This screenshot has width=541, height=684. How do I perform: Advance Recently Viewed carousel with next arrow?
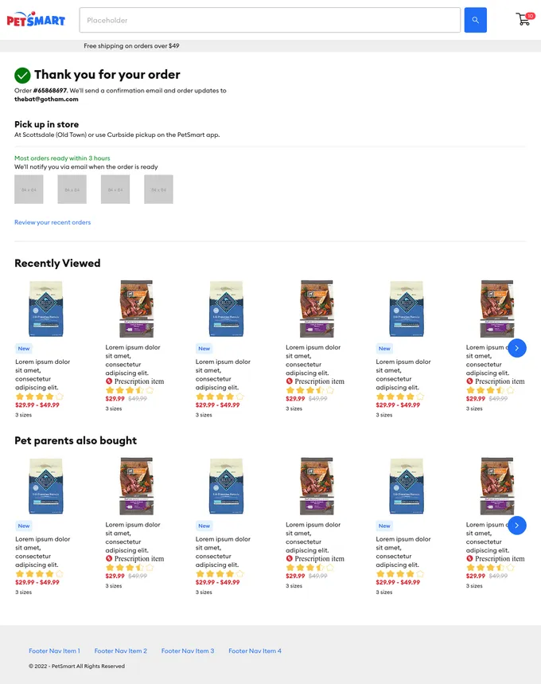click(x=516, y=348)
